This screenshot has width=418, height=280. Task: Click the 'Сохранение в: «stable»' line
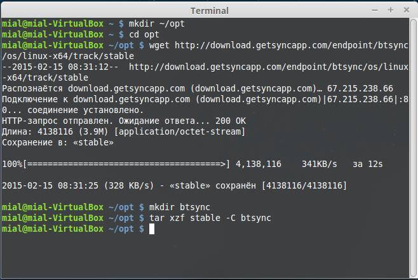58,142
